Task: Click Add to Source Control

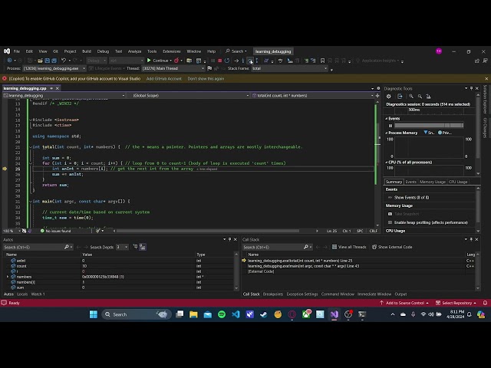Action: (404, 303)
